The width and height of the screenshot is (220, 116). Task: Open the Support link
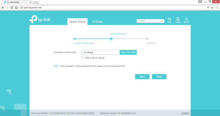click(185, 113)
